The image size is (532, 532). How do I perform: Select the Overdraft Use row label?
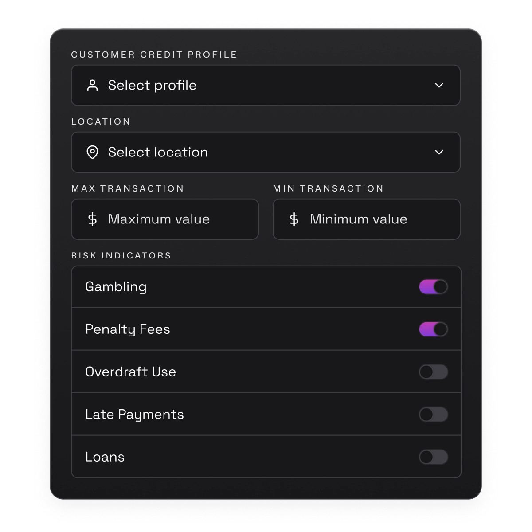click(x=130, y=372)
